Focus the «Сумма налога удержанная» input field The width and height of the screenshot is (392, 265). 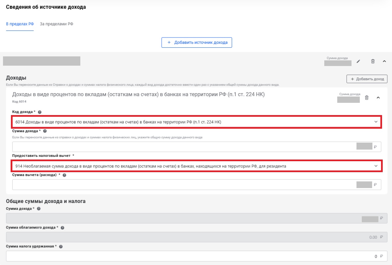pos(196,256)
